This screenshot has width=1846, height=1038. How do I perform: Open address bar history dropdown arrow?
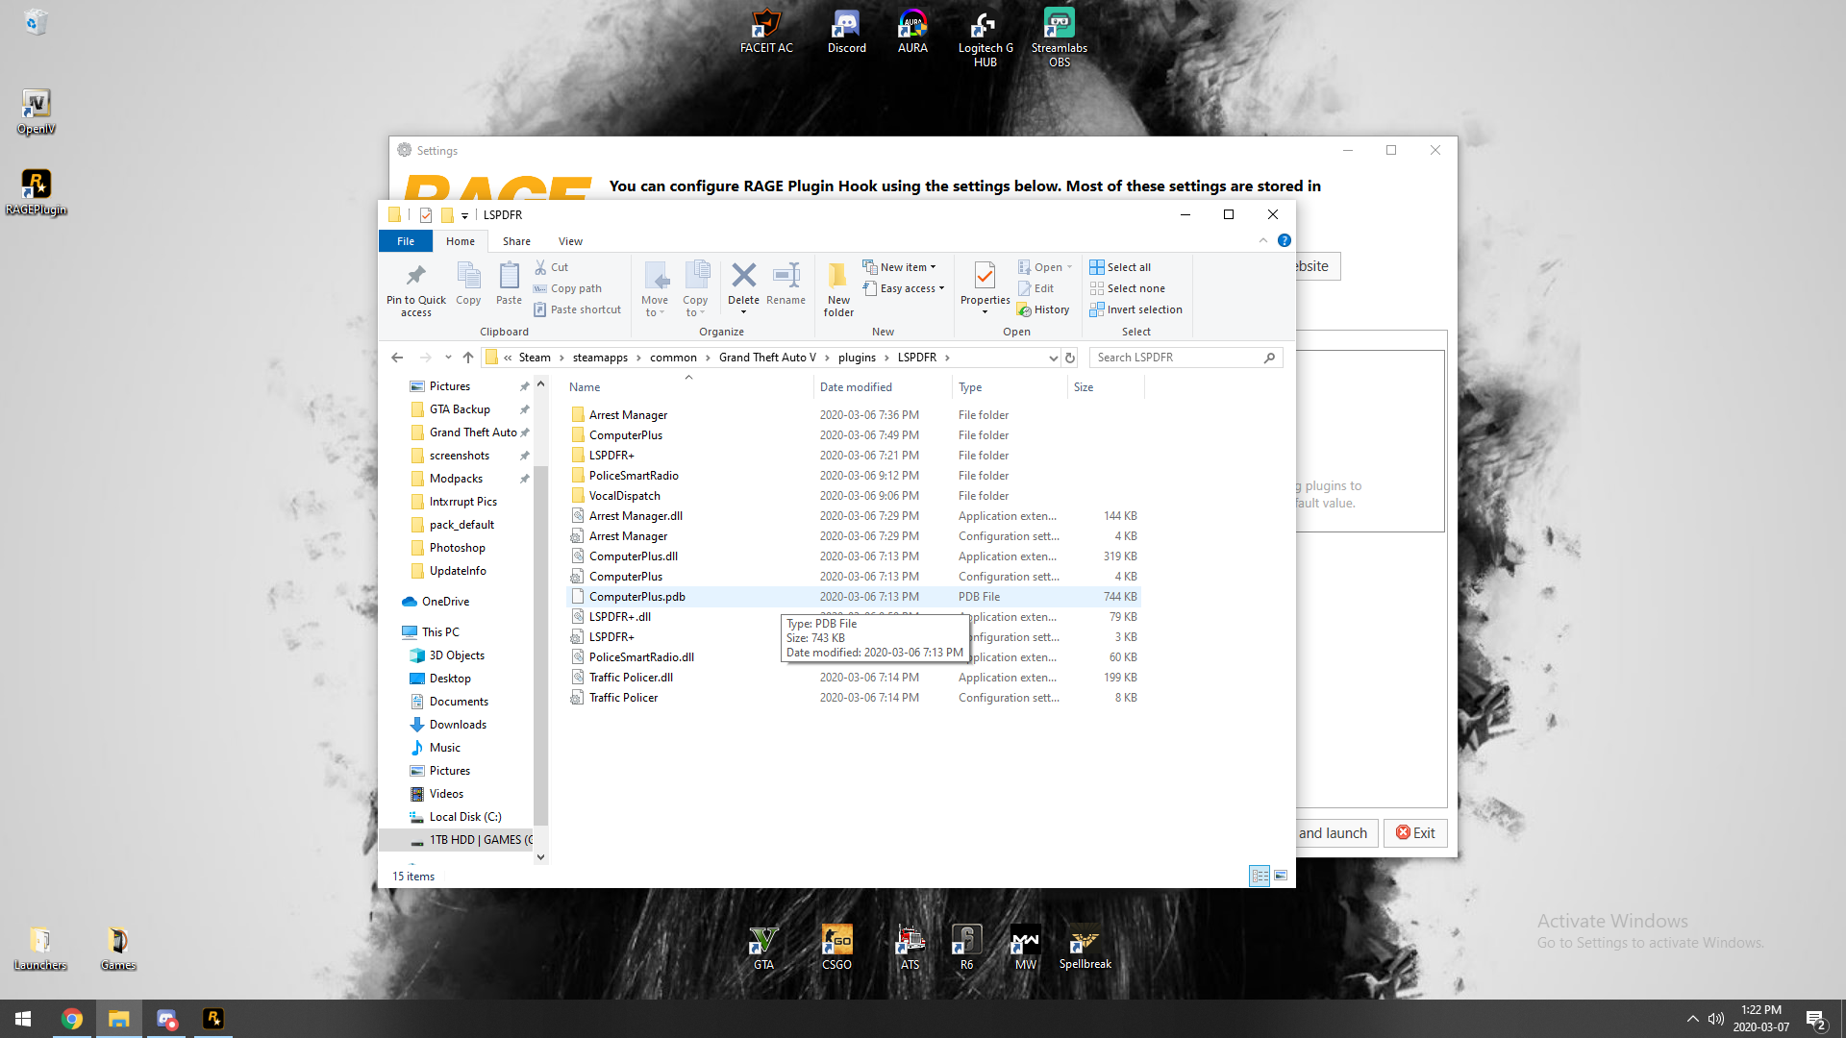(1053, 358)
